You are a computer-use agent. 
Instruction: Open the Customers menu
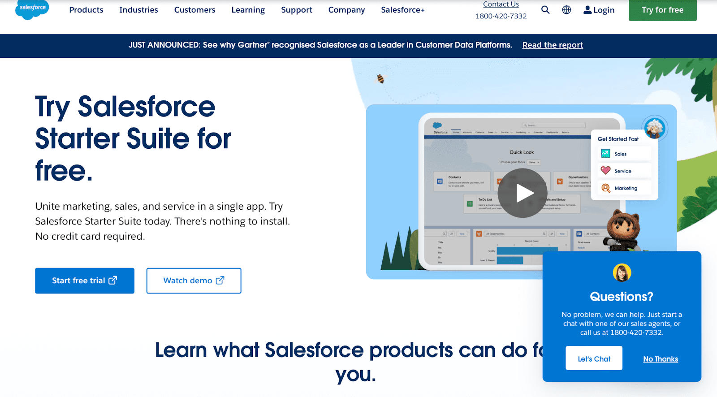pyautogui.click(x=194, y=10)
